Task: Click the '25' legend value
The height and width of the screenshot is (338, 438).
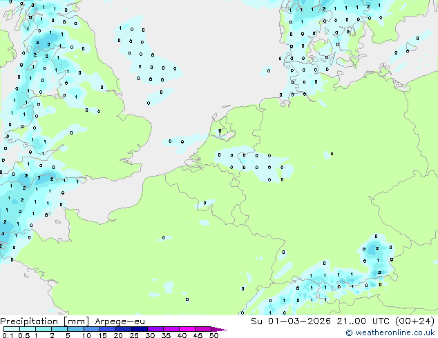Action: point(134,335)
